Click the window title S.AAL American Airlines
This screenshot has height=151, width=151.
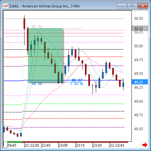coord(45,6)
